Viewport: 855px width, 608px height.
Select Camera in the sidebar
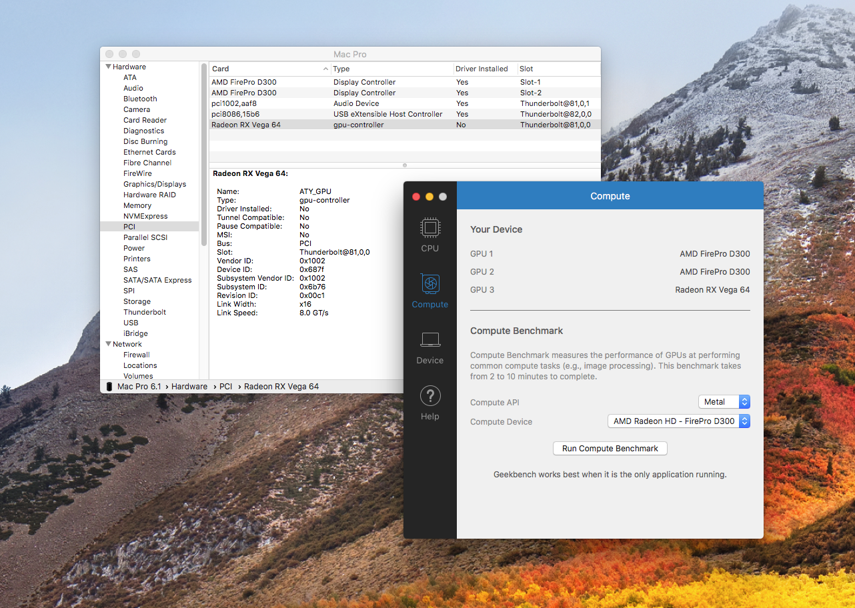tap(137, 109)
